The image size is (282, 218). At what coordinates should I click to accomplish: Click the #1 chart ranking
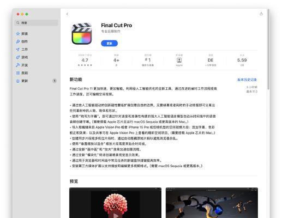pyautogui.click(x=148, y=60)
